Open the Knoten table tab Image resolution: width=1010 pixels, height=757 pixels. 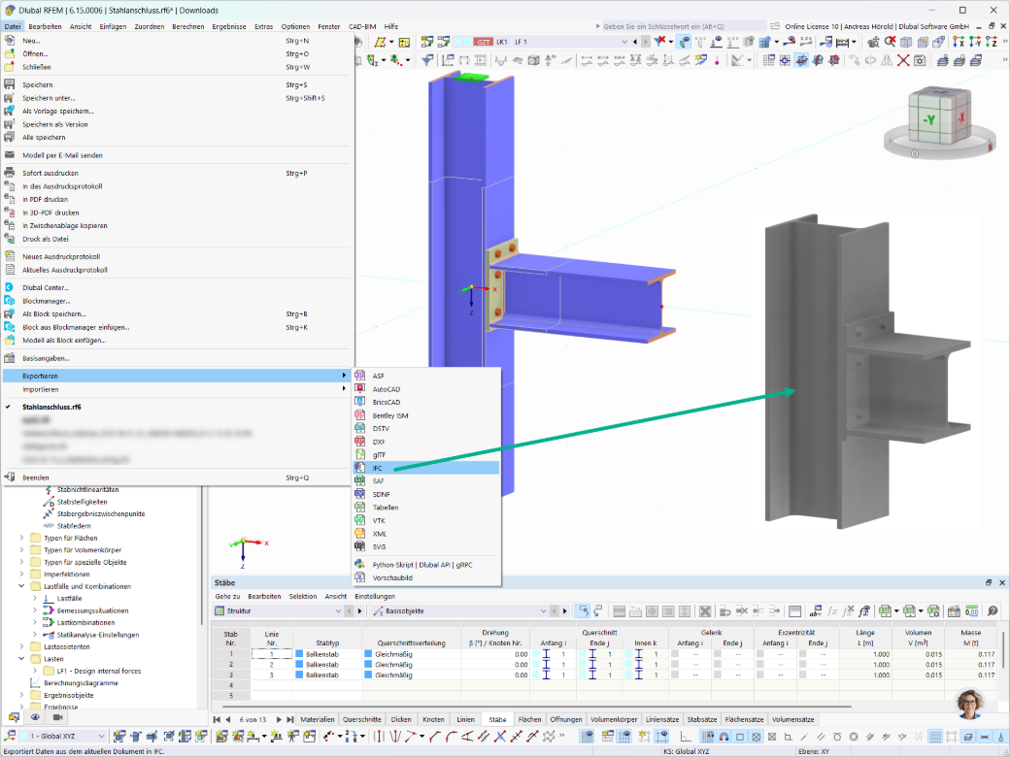pos(433,719)
